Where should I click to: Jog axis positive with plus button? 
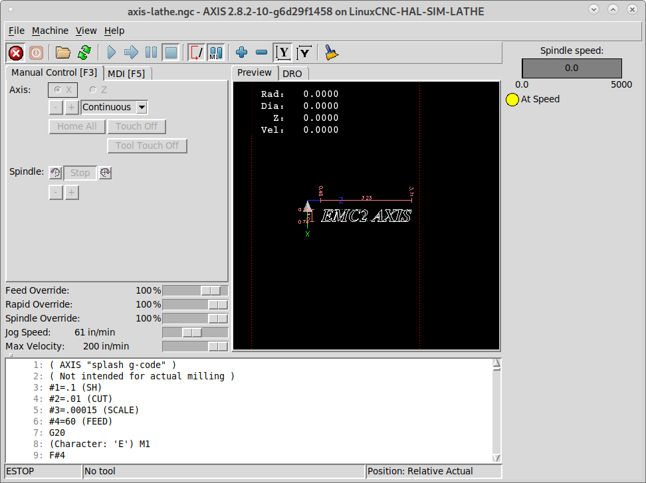pyautogui.click(x=71, y=108)
